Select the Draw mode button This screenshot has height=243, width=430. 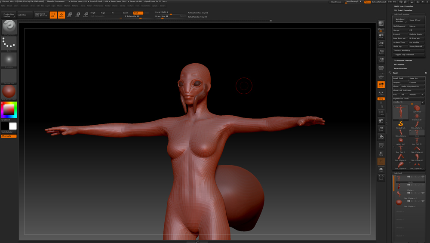[61, 15]
